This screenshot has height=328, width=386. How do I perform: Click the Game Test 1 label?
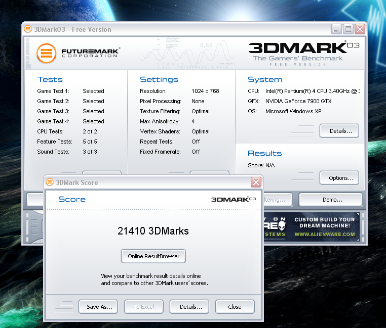(x=53, y=91)
